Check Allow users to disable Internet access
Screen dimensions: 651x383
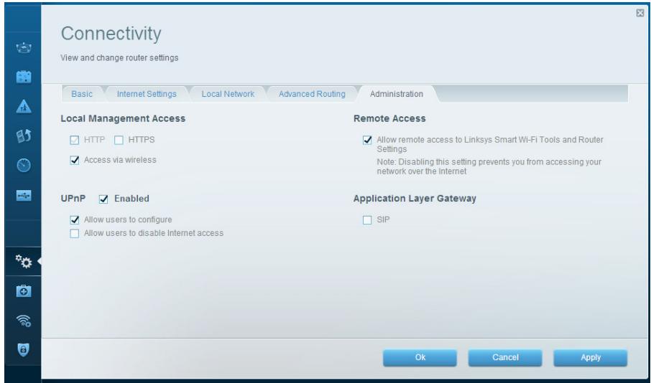(74, 233)
